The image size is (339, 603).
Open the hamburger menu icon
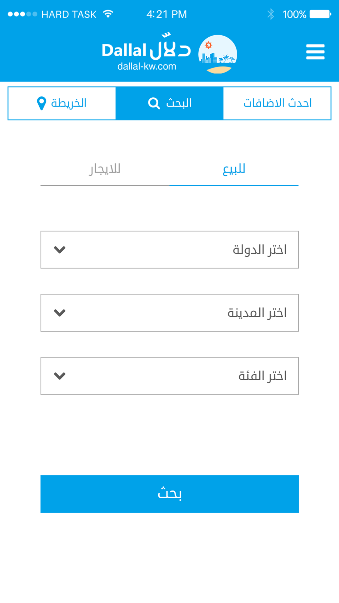[x=315, y=52]
